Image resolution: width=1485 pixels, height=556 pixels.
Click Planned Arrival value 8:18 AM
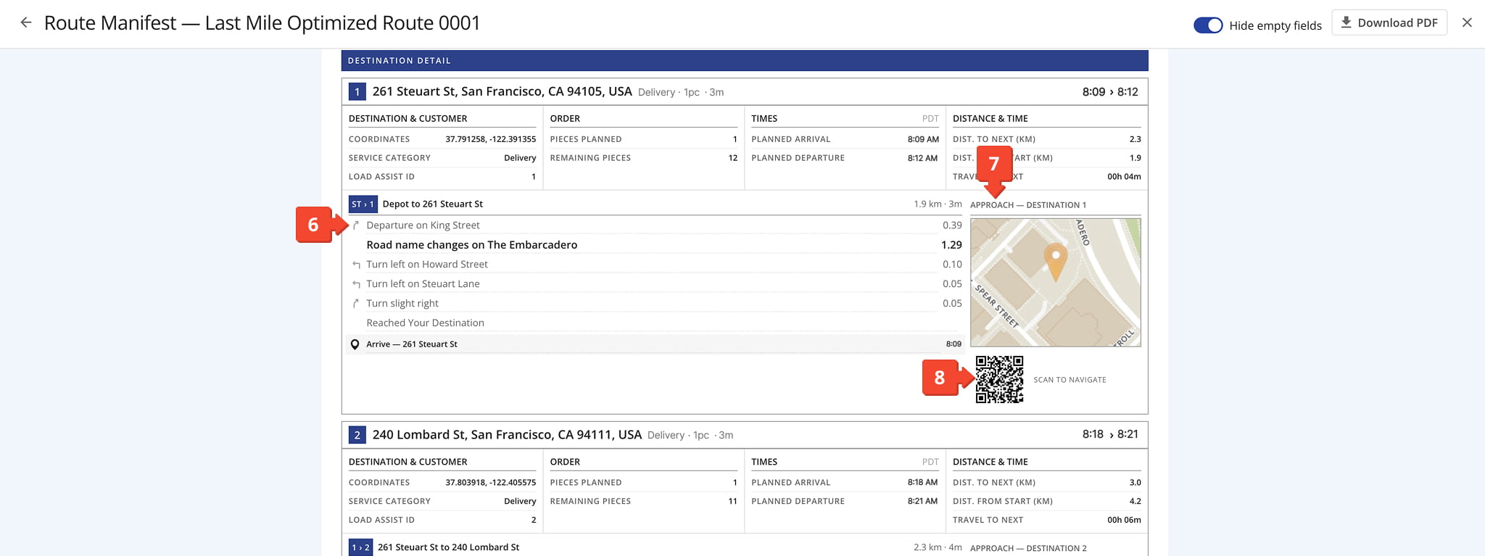(922, 483)
